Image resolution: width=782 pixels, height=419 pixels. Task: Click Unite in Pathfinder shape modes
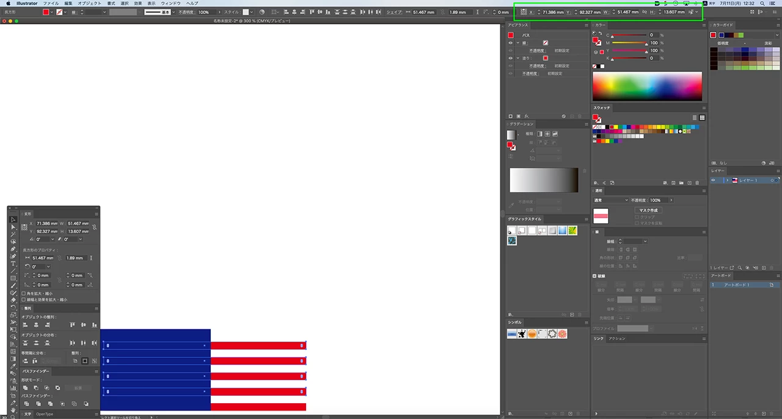click(26, 387)
